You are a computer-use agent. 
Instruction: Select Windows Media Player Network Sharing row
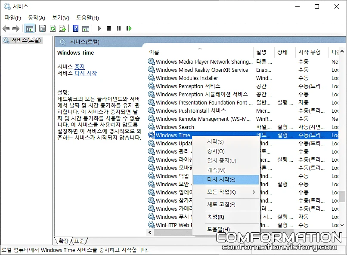(243, 61)
